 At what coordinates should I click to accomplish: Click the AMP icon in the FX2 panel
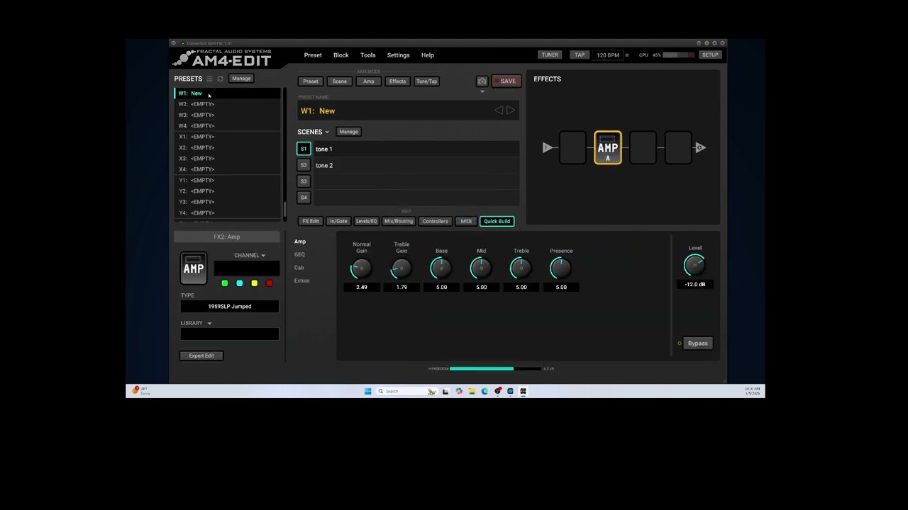pyautogui.click(x=194, y=268)
